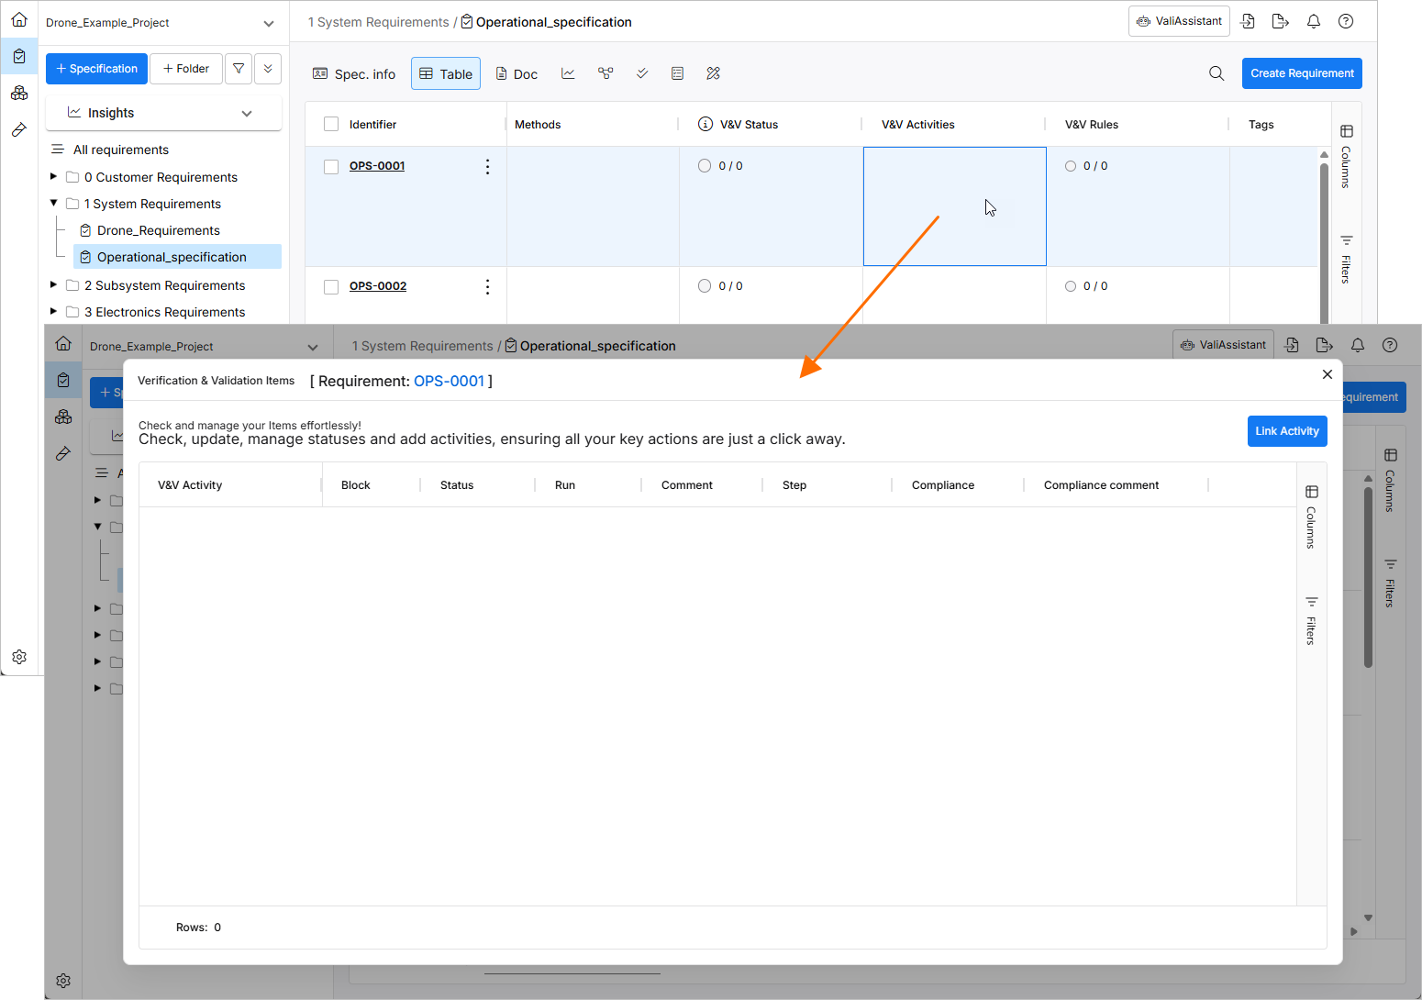Expand the 3 Electronics Requirements folder
The width and height of the screenshot is (1422, 1000).
53,311
